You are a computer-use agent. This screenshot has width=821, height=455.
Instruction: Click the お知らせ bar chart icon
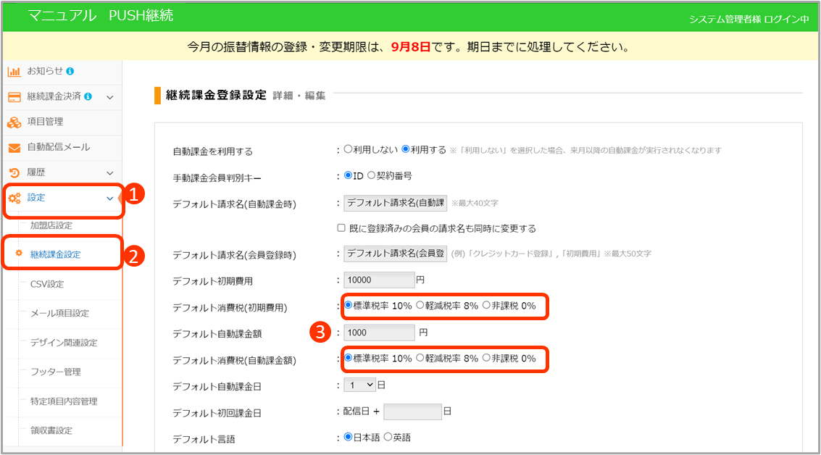14,72
